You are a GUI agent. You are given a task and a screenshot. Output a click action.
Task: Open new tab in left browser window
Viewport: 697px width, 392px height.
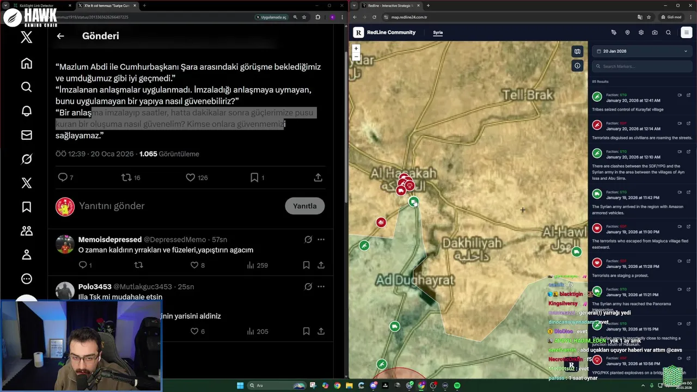[x=144, y=5]
